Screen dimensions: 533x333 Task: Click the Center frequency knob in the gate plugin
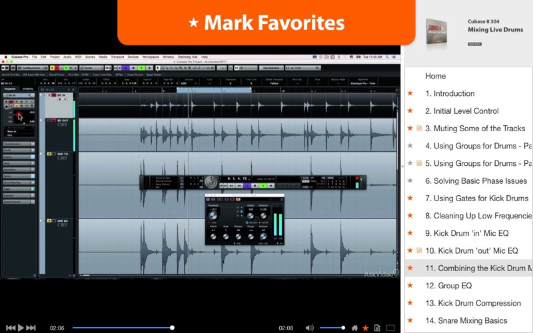click(251, 215)
